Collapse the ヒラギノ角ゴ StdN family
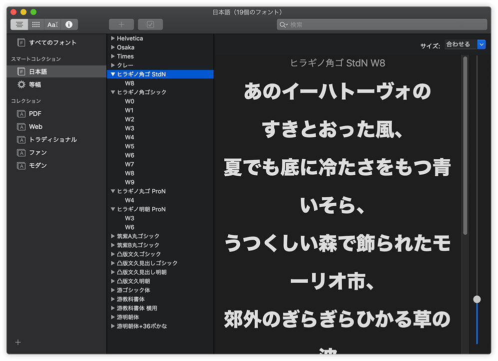Image resolution: width=498 pixels, height=361 pixels. click(x=113, y=74)
